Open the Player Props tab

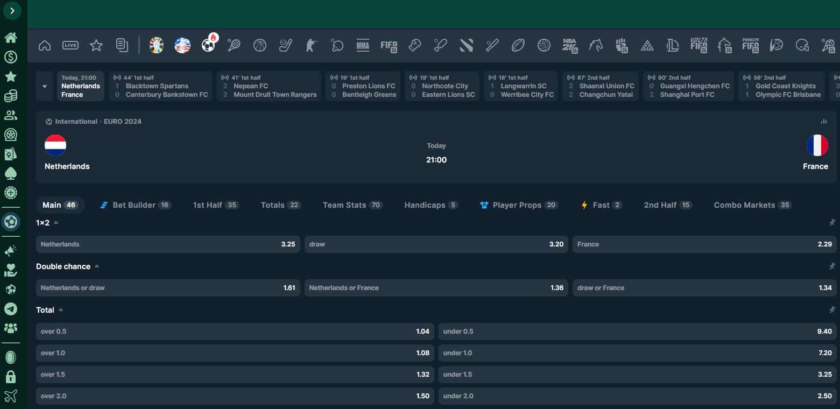tap(519, 205)
